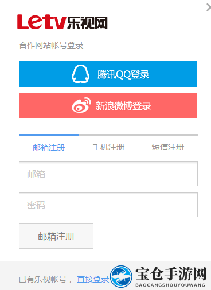Follow the 直接登录 link
The width and height of the screenshot is (211, 290).
[x=93, y=279]
